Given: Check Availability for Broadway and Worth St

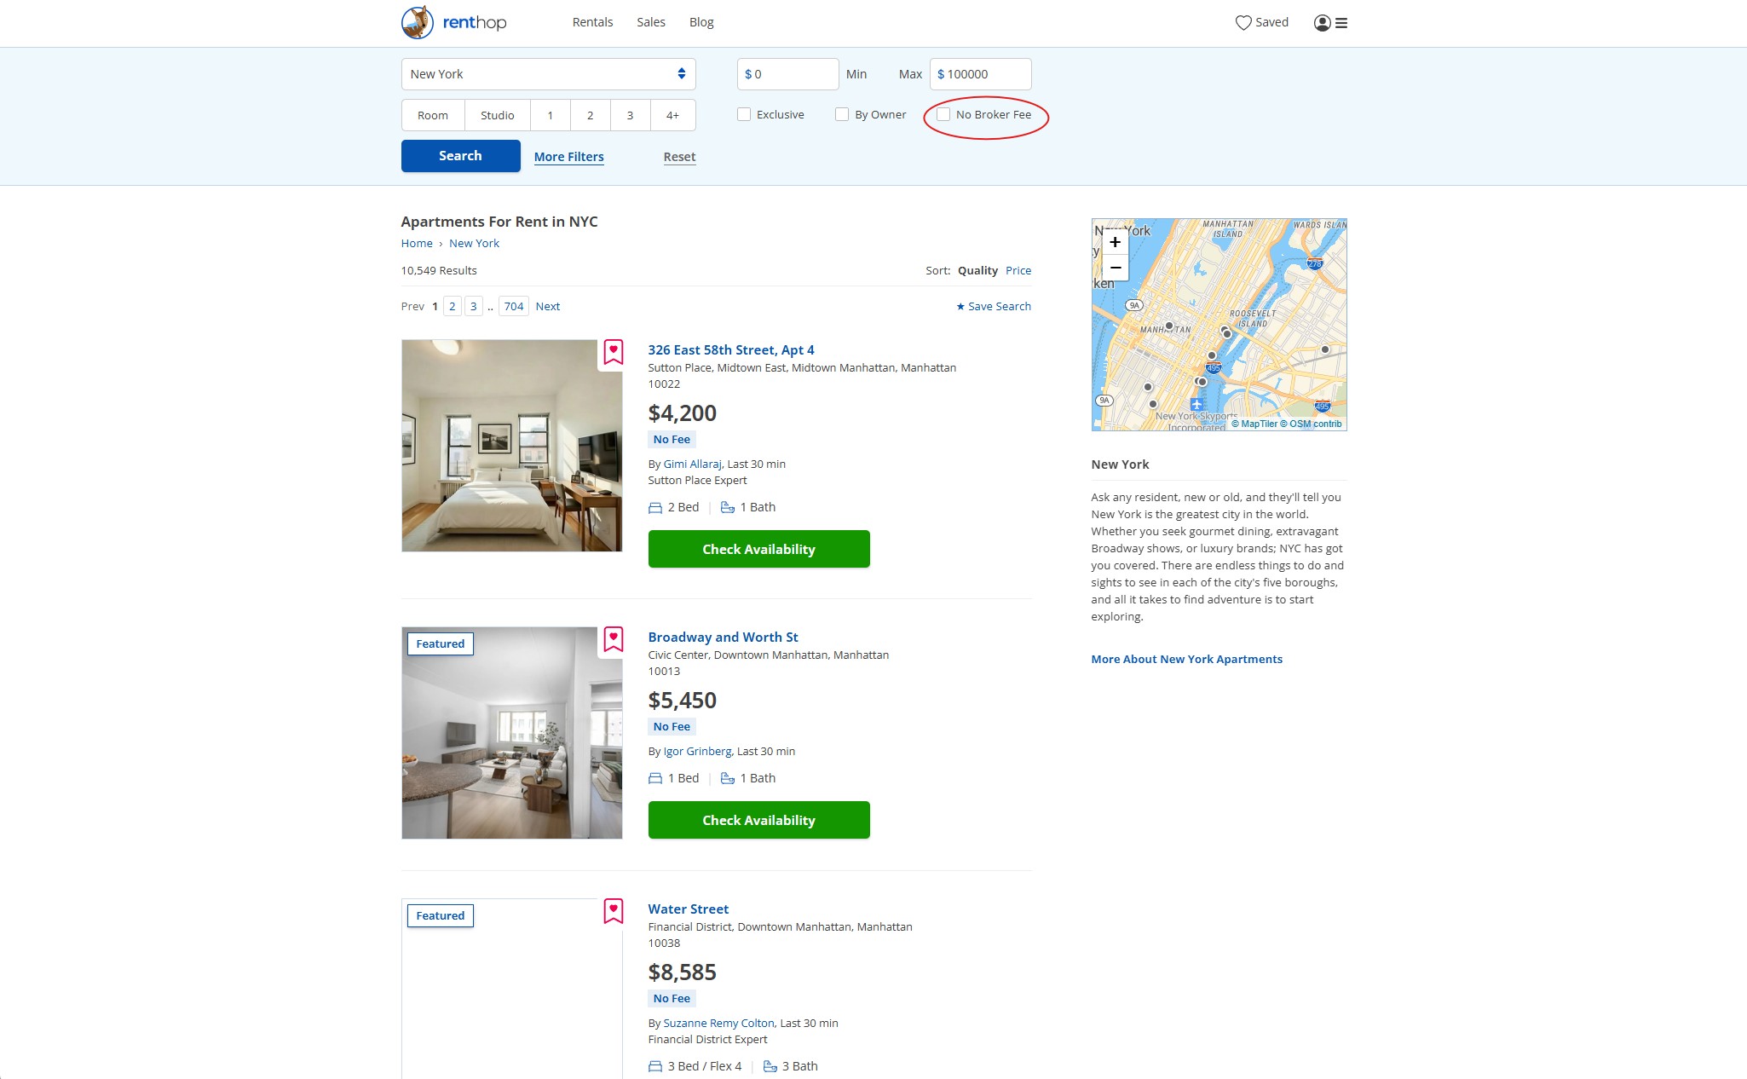Looking at the screenshot, I should [x=758, y=820].
